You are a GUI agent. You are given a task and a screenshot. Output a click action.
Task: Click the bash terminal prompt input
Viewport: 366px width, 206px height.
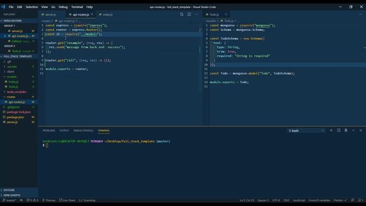[x=47, y=145]
